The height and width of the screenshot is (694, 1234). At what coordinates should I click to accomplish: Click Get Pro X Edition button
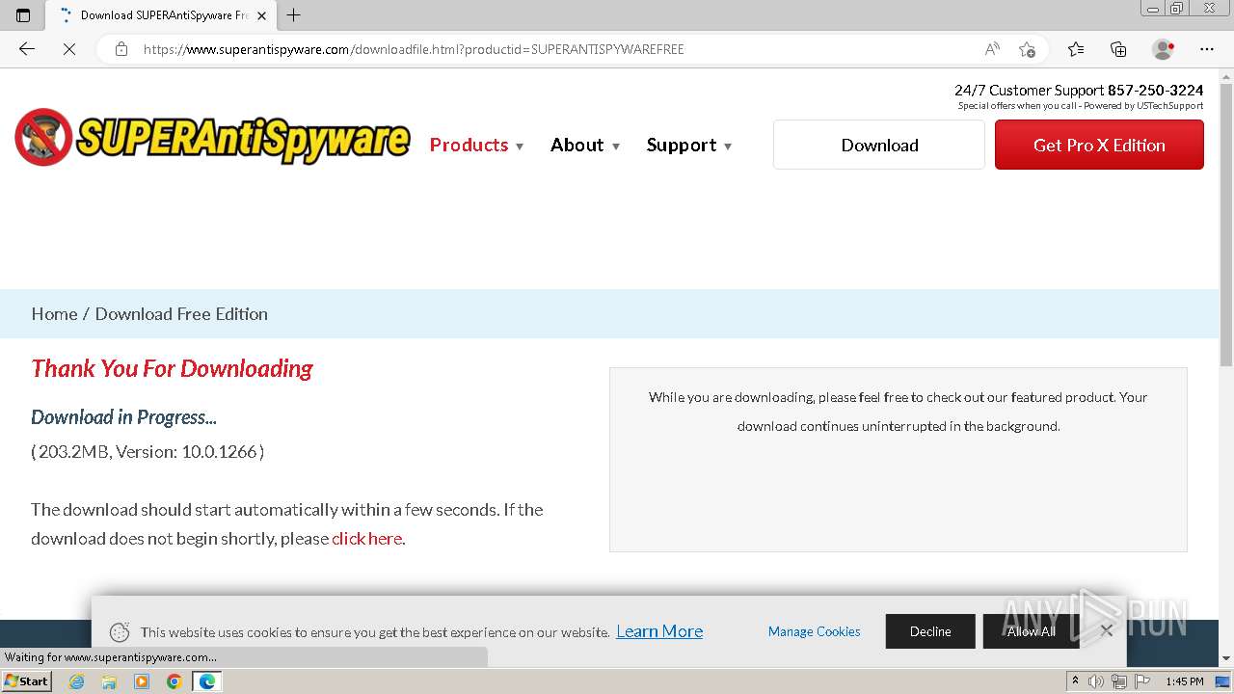pyautogui.click(x=1099, y=145)
